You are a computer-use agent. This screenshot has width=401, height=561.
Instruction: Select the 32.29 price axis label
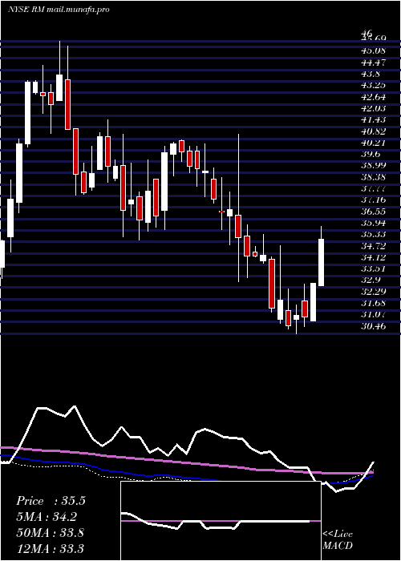click(374, 292)
